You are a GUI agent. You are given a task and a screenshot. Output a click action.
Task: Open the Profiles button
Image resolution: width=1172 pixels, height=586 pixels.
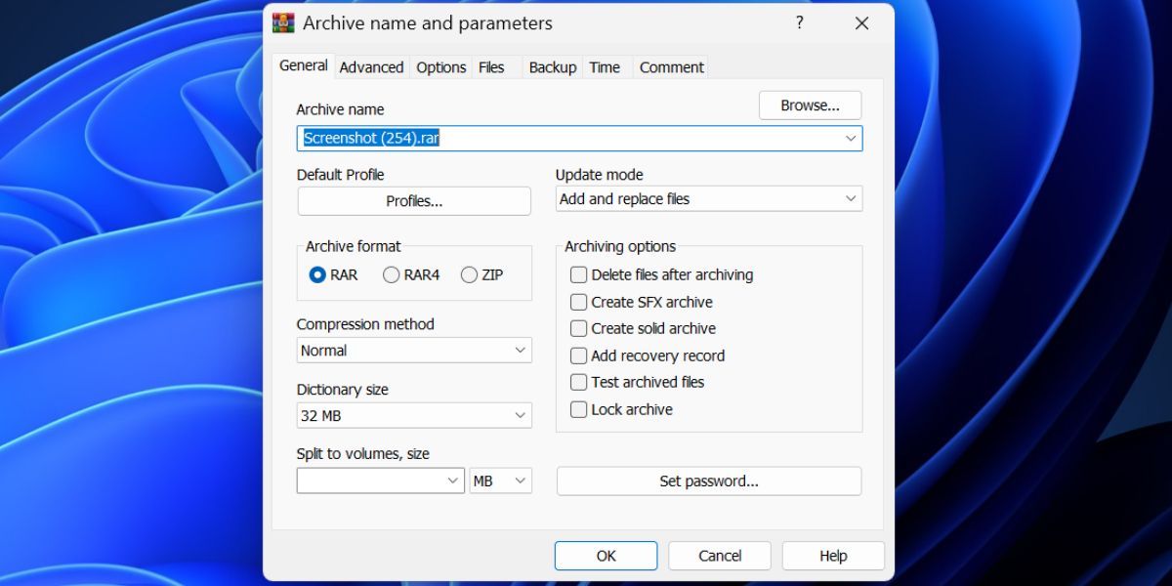coord(414,201)
